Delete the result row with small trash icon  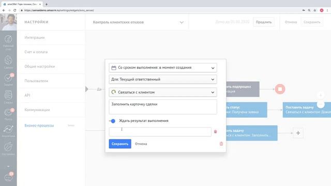pos(215,132)
